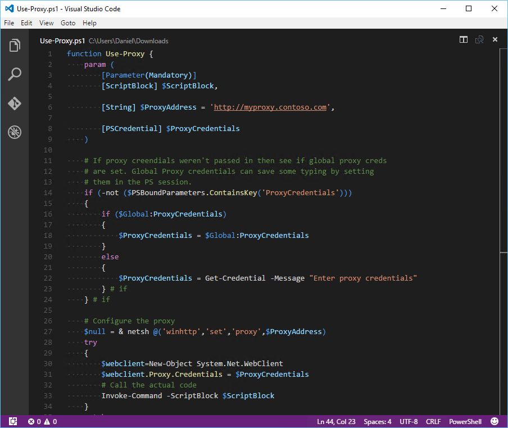The height and width of the screenshot is (428, 508).
Task: Open the Explorer view in the activity bar
Action: click(x=15, y=45)
